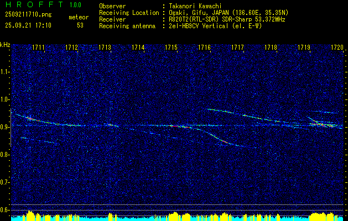Select the file name 2509211710.png
Image resolution: width=348 pixels, height=221 pixels.
point(28,15)
